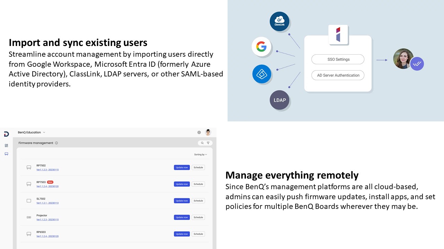The image size is (444, 249).
Task: Click Schedule for RP7502
Action: click(198, 167)
